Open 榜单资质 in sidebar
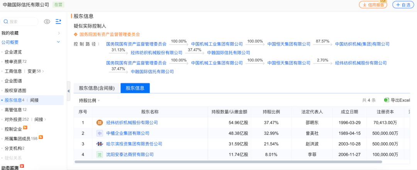This screenshot has width=417, height=170. point(16,61)
